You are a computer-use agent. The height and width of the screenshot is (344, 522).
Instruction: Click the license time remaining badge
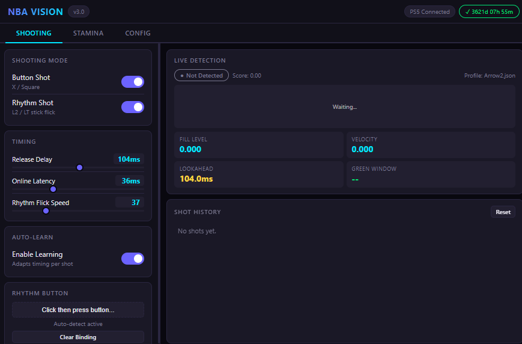(489, 11)
